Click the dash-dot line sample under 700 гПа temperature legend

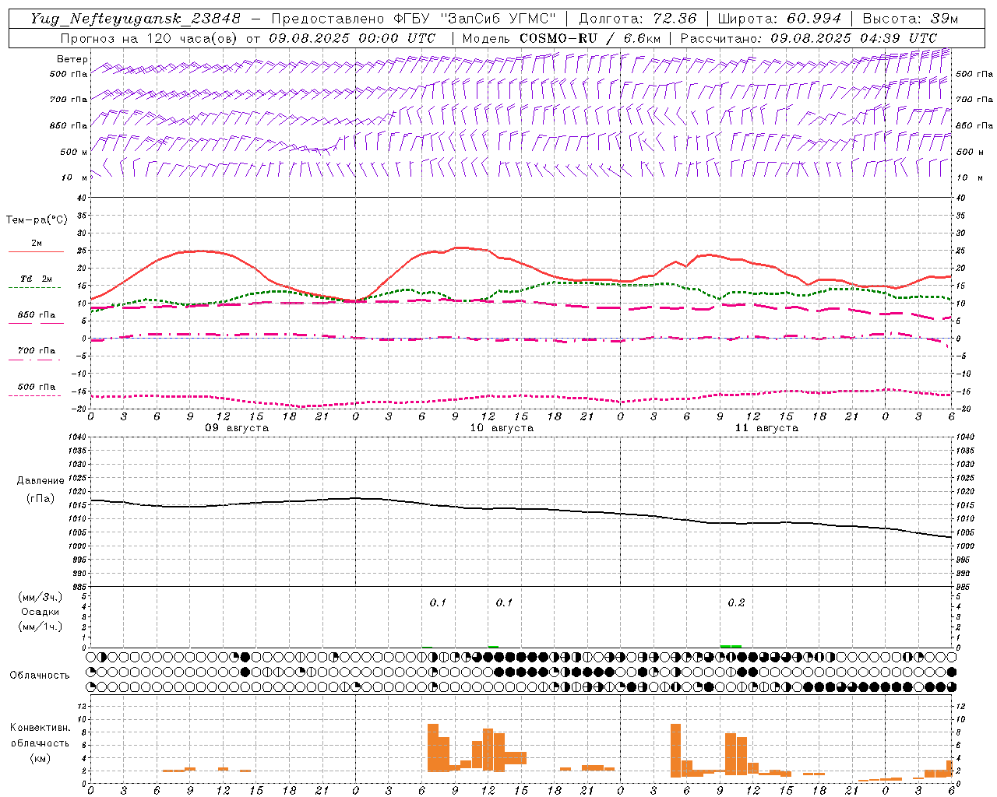click(x=34, y=360)
